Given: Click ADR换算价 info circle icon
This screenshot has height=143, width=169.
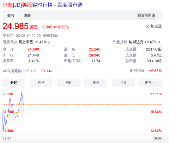Looking at the screenshot, I should tap(35, 71).
